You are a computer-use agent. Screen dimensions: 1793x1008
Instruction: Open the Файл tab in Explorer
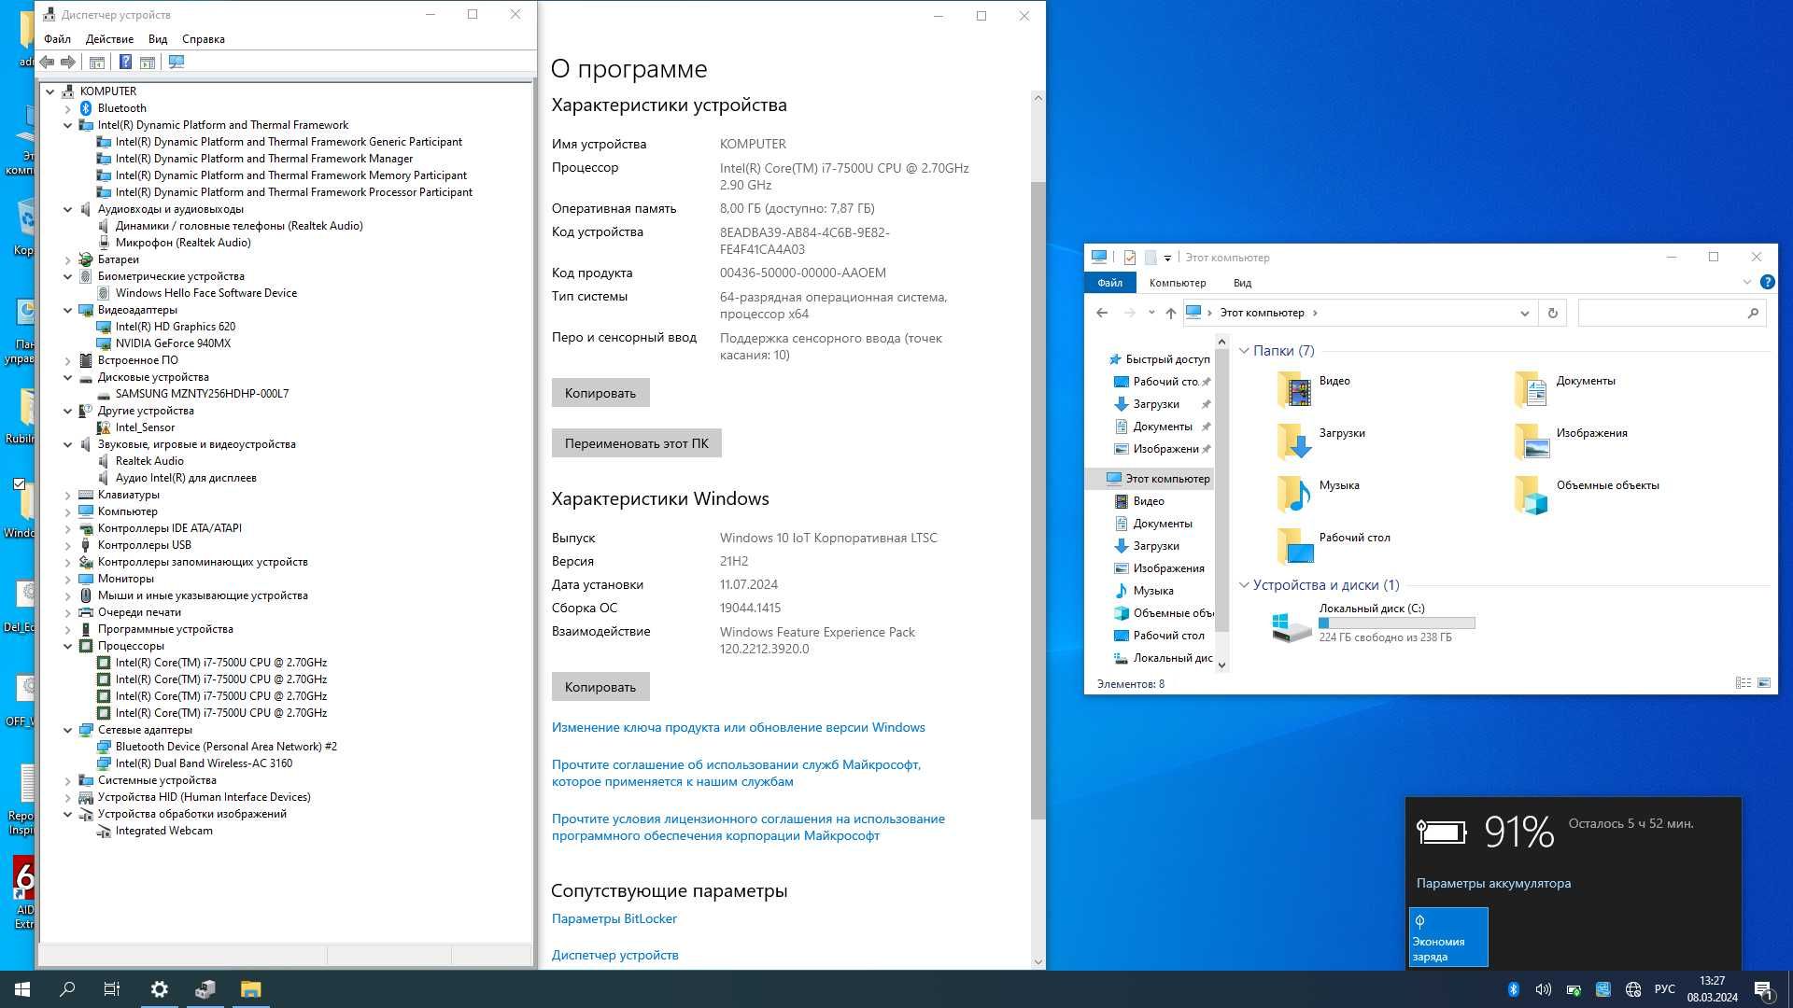(1109, 282)
